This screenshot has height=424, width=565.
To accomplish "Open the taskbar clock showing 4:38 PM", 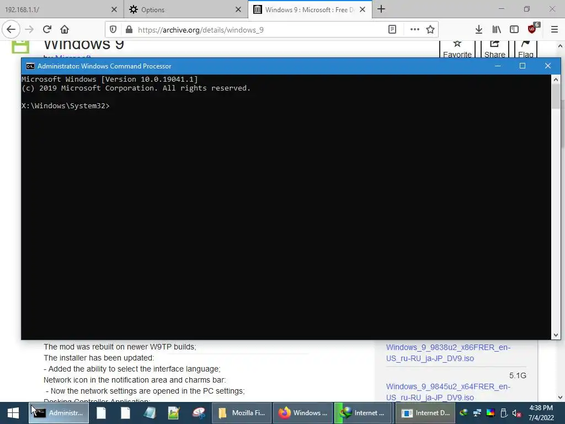I will tap(541, 413).
